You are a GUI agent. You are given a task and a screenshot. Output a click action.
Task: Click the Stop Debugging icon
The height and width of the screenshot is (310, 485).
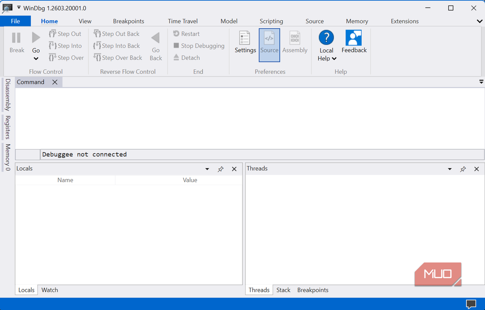tap(176, 46)
